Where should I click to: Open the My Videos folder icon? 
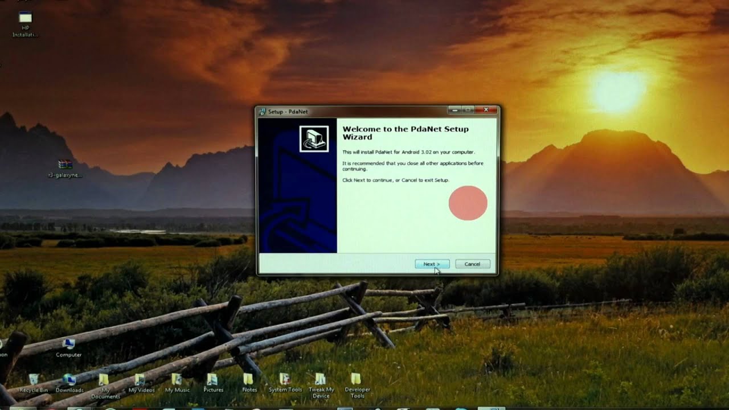tap(141, 383)
